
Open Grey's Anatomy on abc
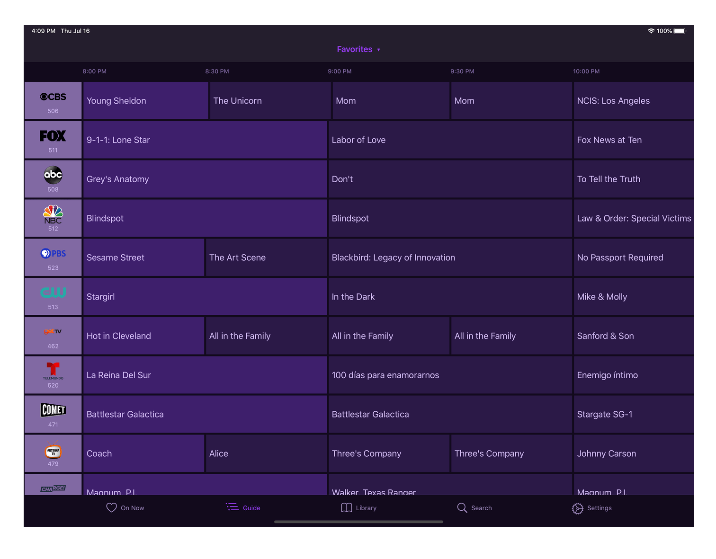(205, 179)
